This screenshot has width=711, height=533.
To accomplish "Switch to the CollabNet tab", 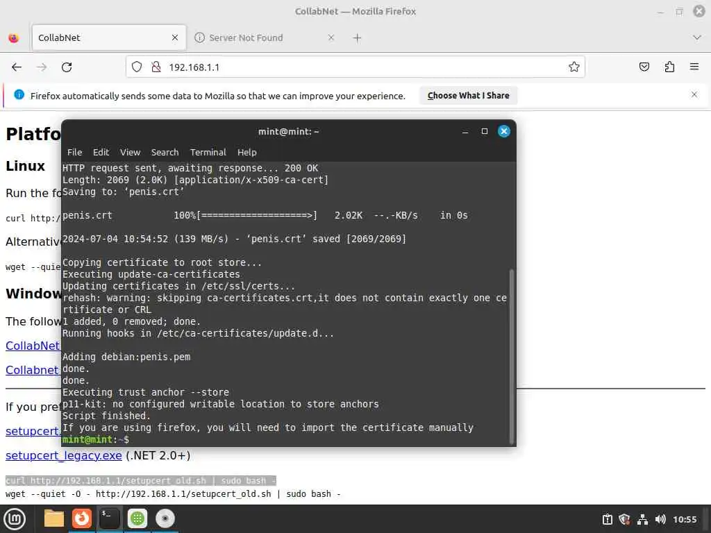I will [109, 37].
